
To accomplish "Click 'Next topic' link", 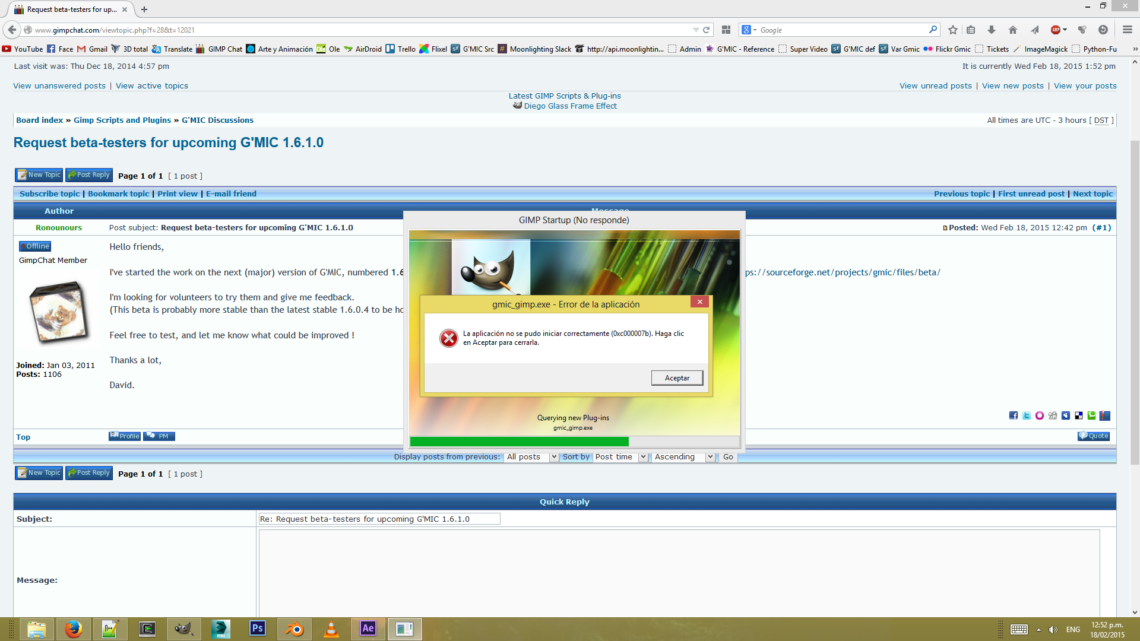I will pos(1092,194).
